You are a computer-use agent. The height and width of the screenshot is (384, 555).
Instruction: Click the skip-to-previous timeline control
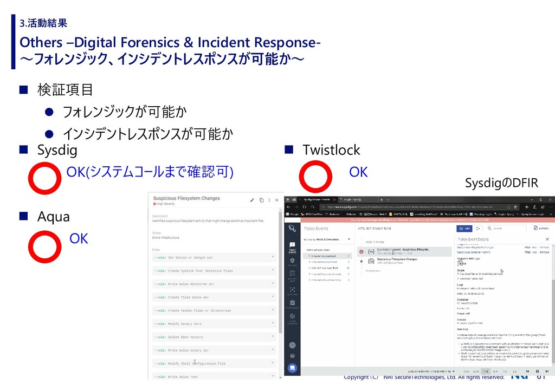(527, 371)
